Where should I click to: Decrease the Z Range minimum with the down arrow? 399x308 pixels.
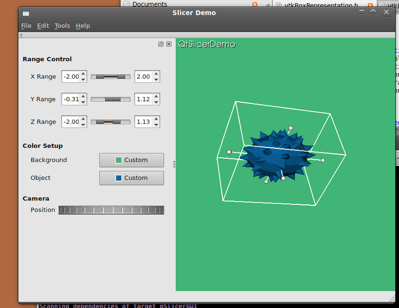point(84,125)
